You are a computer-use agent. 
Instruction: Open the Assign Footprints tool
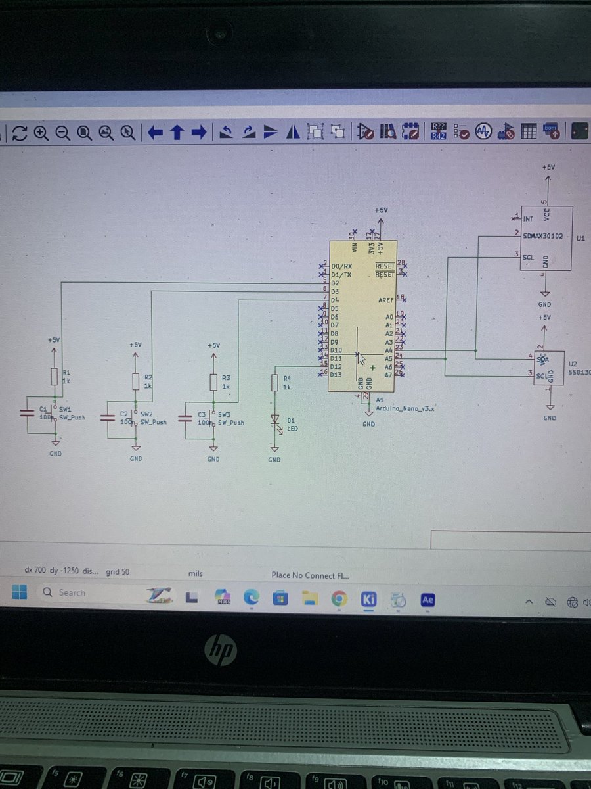coord(506,131)
